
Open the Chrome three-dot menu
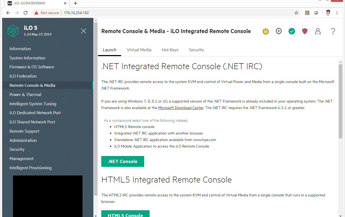click(337, 13)
